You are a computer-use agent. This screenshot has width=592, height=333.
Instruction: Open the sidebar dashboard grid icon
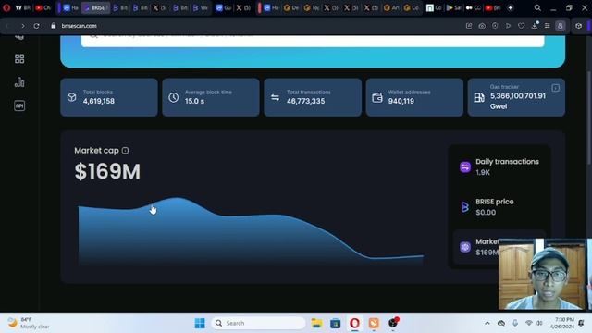coord(19,58)
